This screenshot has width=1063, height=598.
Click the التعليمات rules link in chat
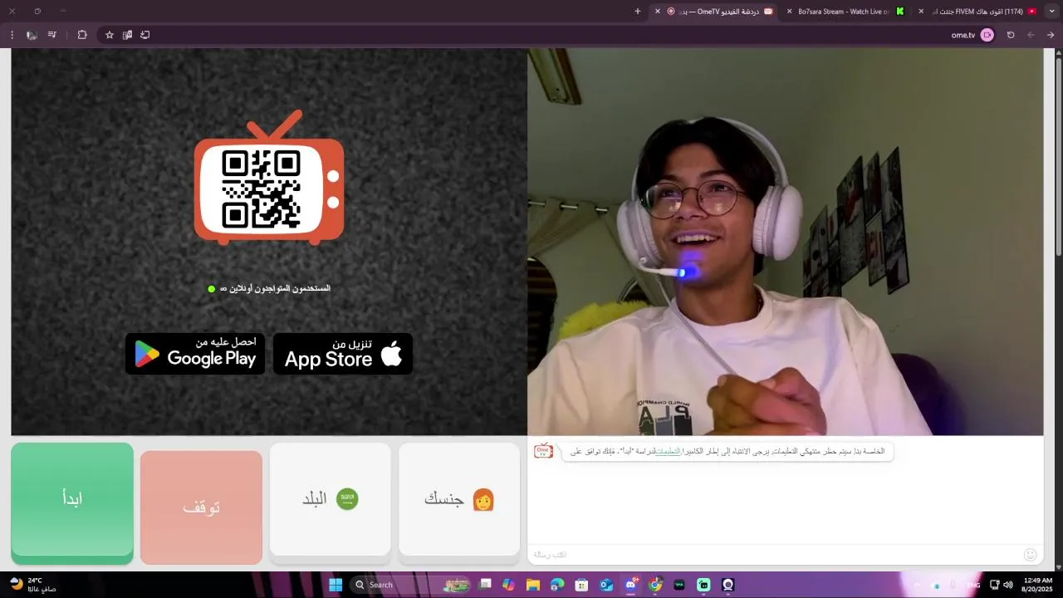tap(668, 452)
